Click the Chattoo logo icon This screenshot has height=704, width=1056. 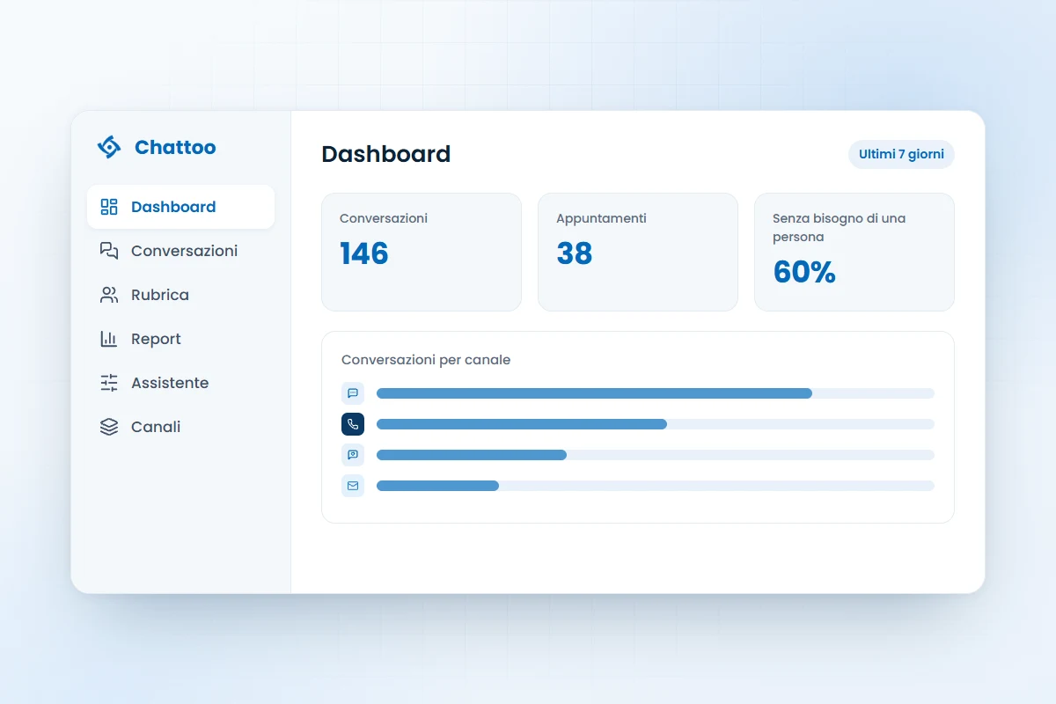click(109, 147)
